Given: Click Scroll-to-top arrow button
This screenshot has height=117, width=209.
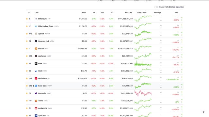Looking at the screenshot, I should (203, 112).
